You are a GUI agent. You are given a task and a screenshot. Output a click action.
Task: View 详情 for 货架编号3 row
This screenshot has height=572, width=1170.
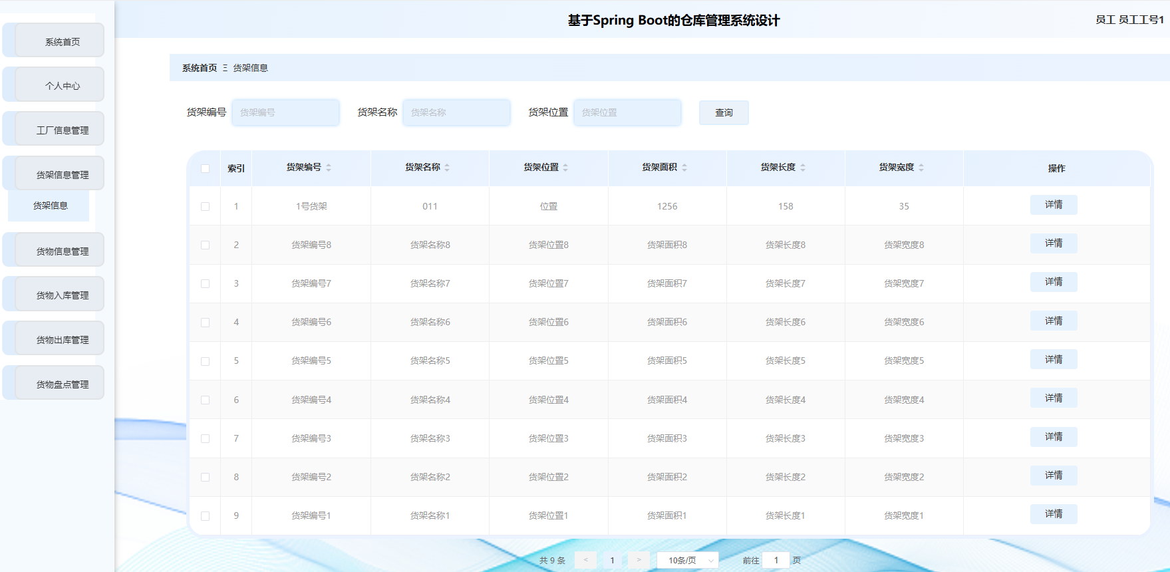click(1054, 436)
